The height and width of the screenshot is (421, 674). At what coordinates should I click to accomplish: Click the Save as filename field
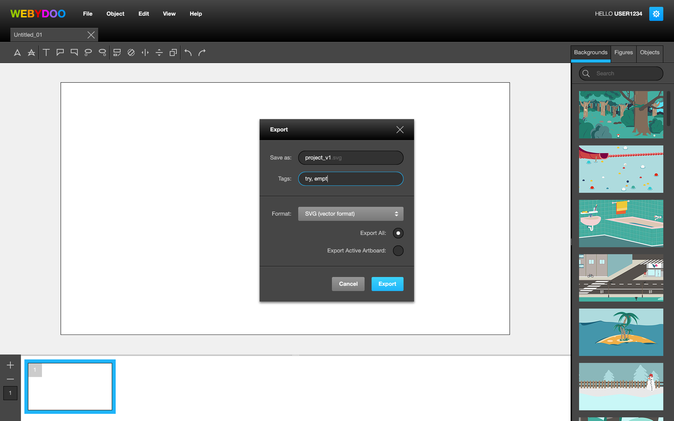(350, 158)
